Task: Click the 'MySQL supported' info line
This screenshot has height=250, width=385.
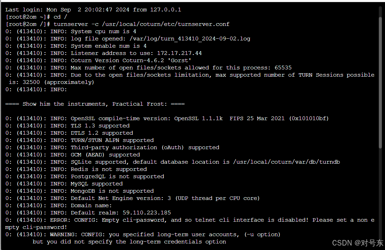Action: [64, 184]
